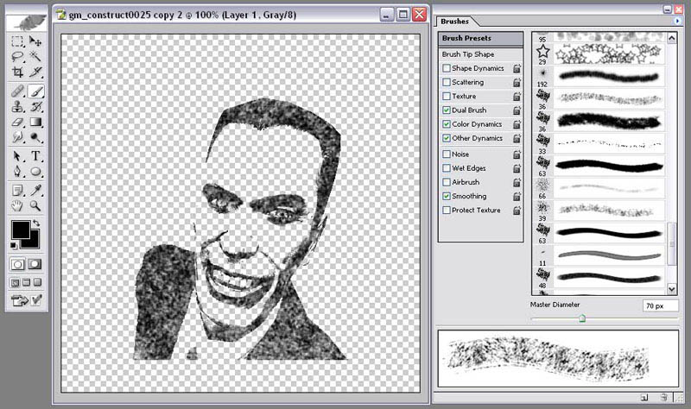This screenshot has height=409, width=691.
Task: Enable the Shape Dynamics checkbox
Action: [446, 68]
